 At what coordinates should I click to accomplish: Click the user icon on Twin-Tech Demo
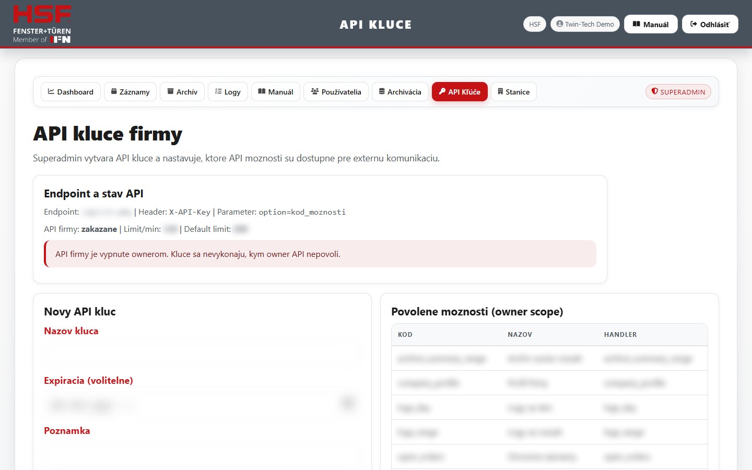560,24
